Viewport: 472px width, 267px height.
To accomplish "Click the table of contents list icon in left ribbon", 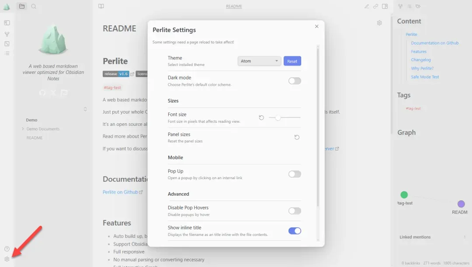I will click(x=7, y=53).
